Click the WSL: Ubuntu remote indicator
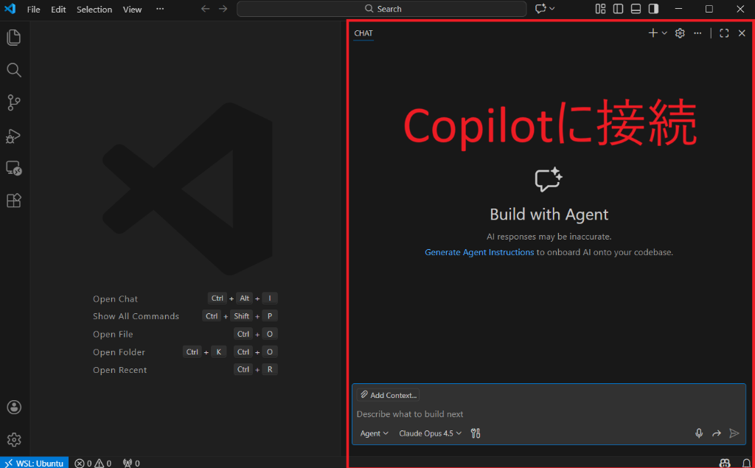The image size is (755, 468). tap(34, 463)
